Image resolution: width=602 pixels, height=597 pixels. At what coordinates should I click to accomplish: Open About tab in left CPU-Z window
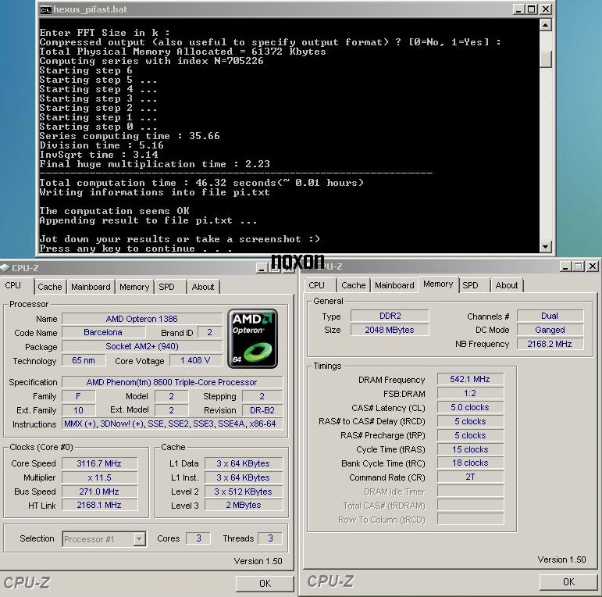(203, 287)
